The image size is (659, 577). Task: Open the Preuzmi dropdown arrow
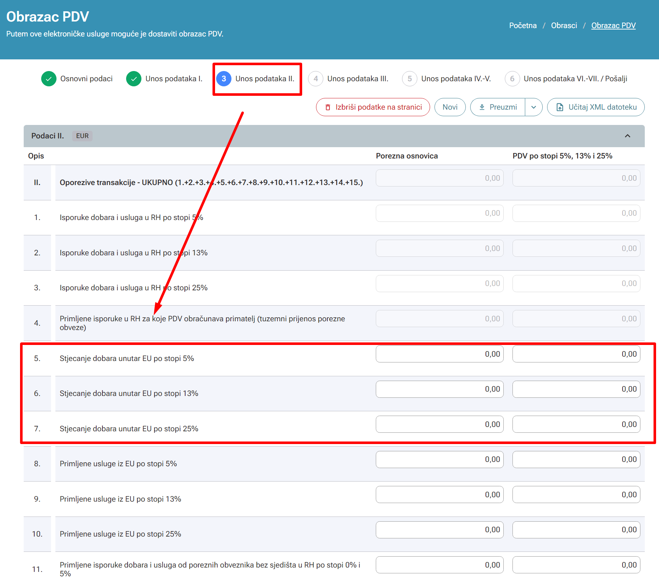[x=534, y=107]
